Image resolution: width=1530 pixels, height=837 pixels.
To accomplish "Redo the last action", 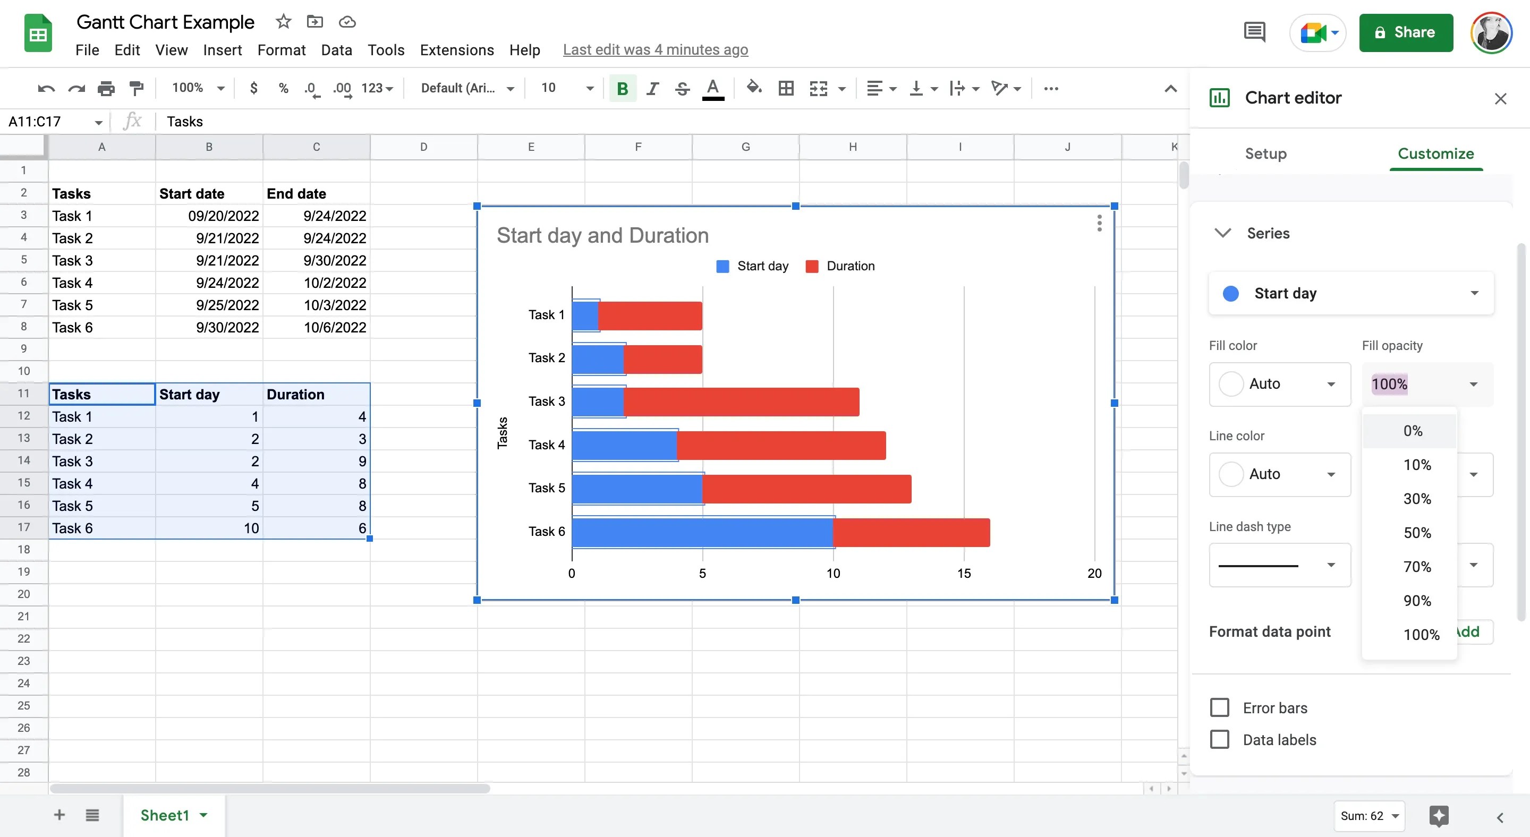I will coord(76,88).
